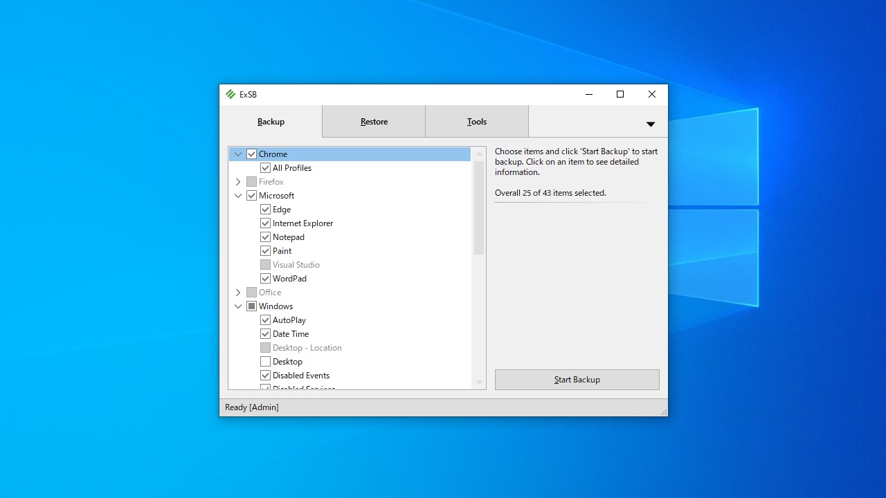This screenshot has height=498, width=886.
Task: Uncheck the AutoPlay checkbox
Action: [265, 320]
